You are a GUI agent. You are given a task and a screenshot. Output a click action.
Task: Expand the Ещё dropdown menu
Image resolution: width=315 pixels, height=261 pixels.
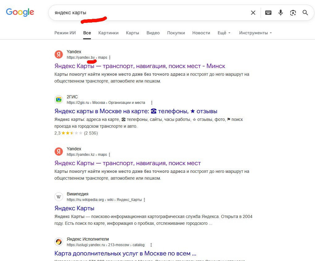[224, 33]
